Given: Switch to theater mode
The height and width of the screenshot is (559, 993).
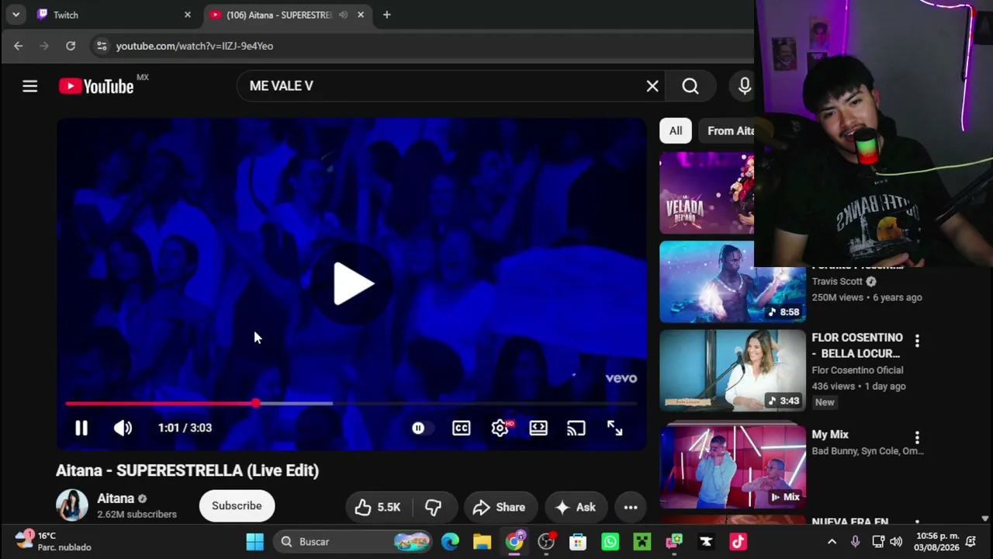Looking at the screenshot, I should (x=538, y=428).
